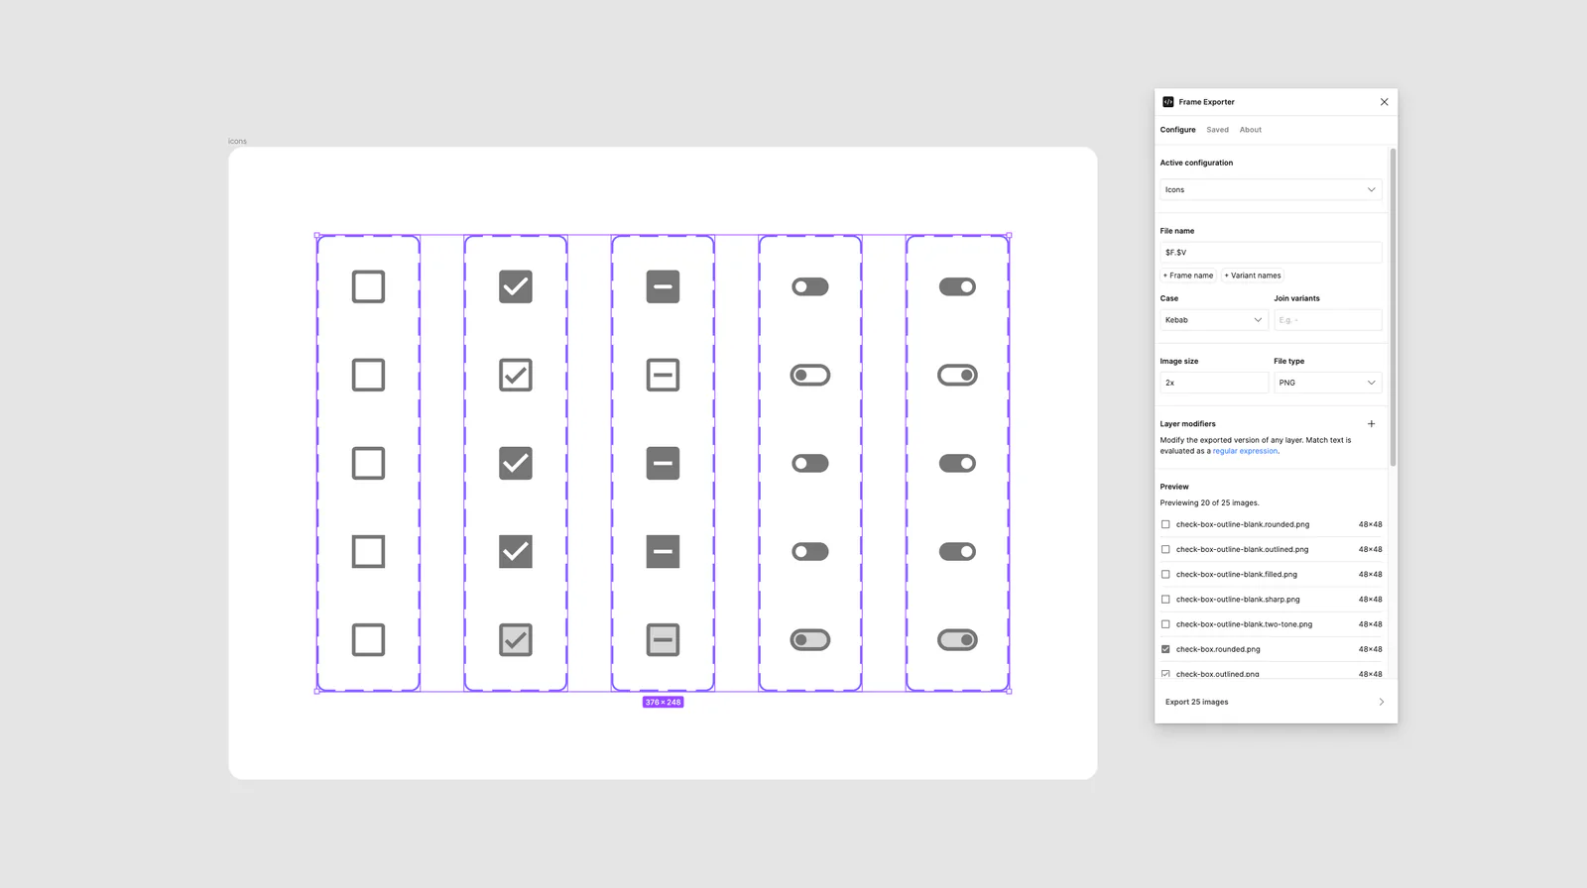The width and height of the screenshot is (1587, 888).
Task: Close the Frame Exporter panel
Action: click(x=1384, y=102)
